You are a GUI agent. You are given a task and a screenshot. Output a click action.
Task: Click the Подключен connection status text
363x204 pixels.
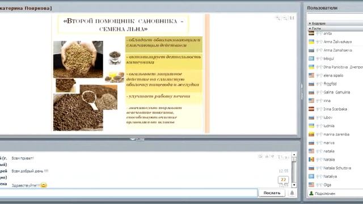(325, 194)
